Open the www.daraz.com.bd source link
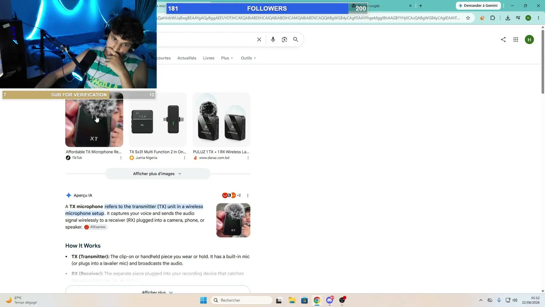 pyautogui.click(x=211, y=158)
